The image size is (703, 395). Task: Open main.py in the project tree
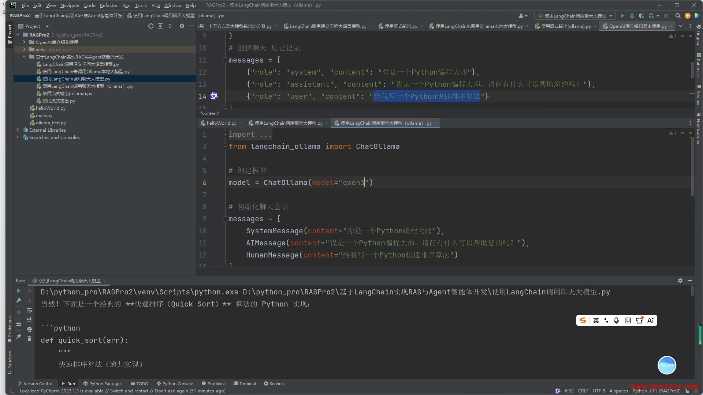click(44, 116)
